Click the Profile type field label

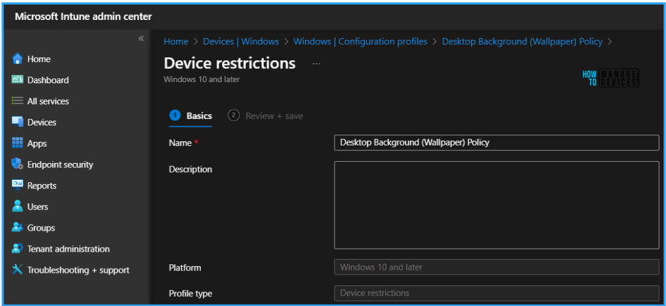tap(191, 293)
